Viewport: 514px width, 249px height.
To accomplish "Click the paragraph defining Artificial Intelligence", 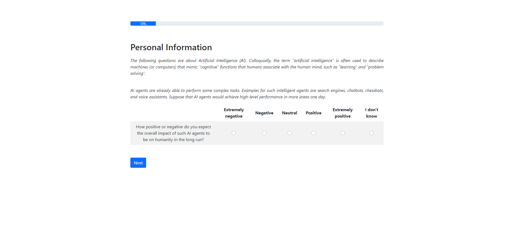I will point(257,67).
